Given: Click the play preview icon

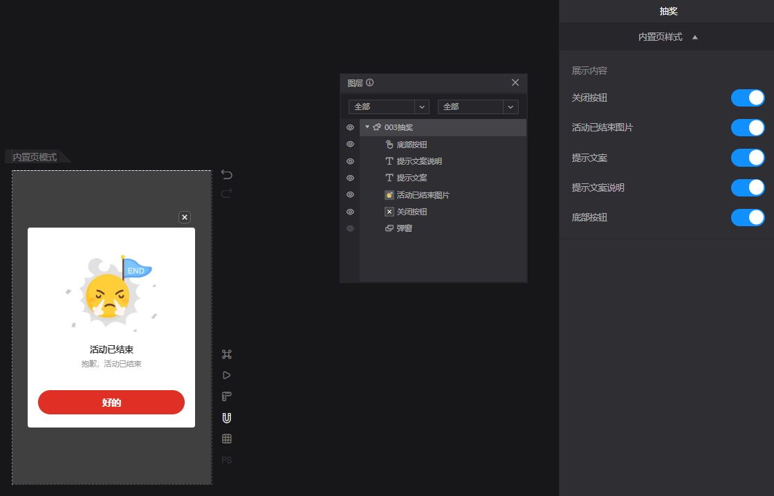Looking at the screenshot, I should click(227, 375).
